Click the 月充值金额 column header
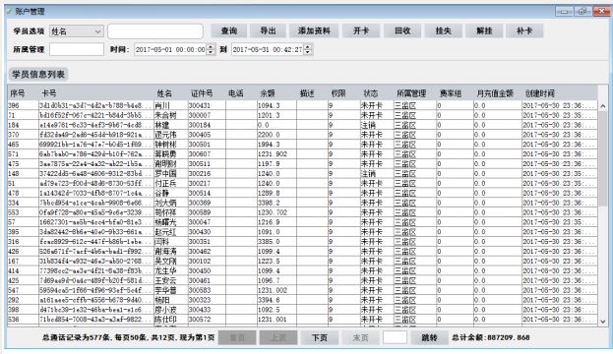 (x=495, y=93)
